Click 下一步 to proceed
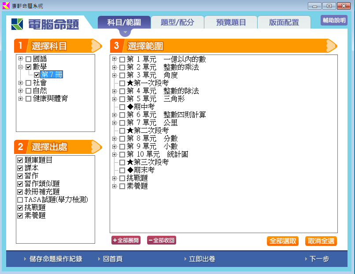 pos(319,259)
